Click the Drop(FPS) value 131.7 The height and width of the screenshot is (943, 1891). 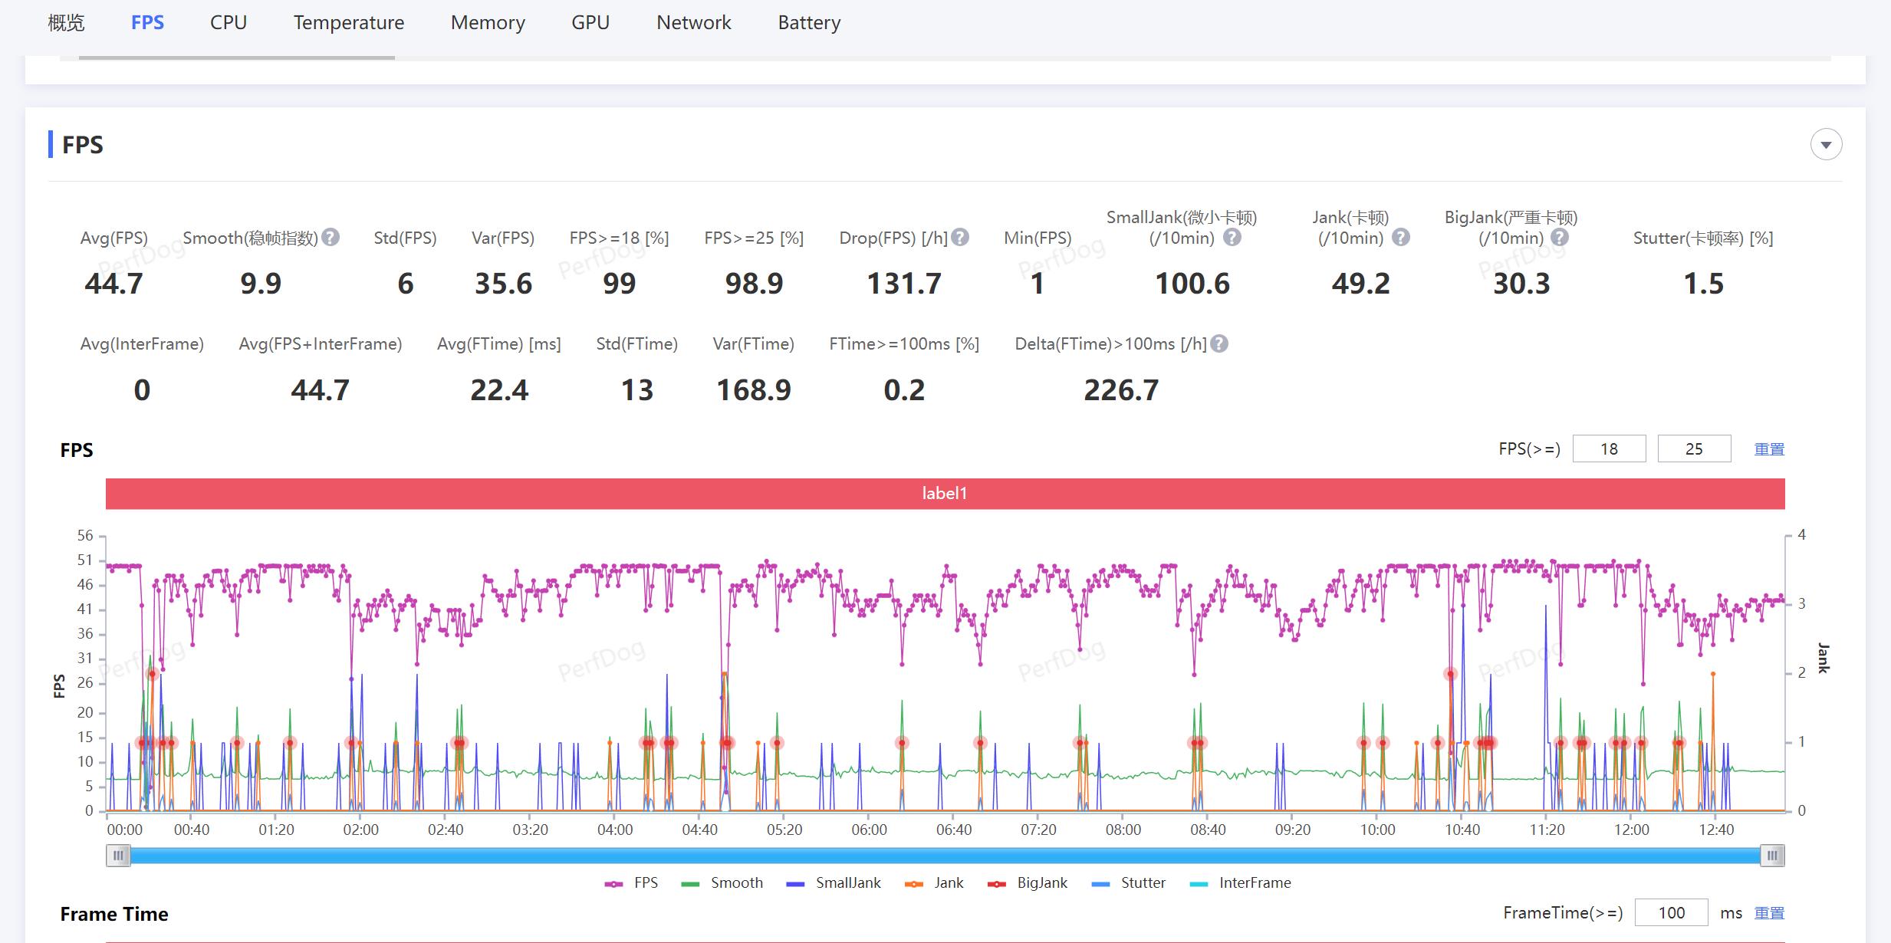pyautogui.click(x=904, y=284)
